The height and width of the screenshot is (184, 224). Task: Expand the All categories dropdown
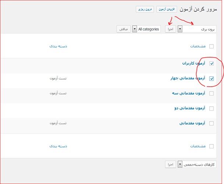click(x=146, y=29)
